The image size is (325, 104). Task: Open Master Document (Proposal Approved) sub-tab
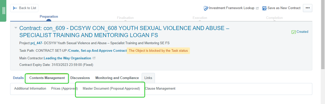pos(111,89)
